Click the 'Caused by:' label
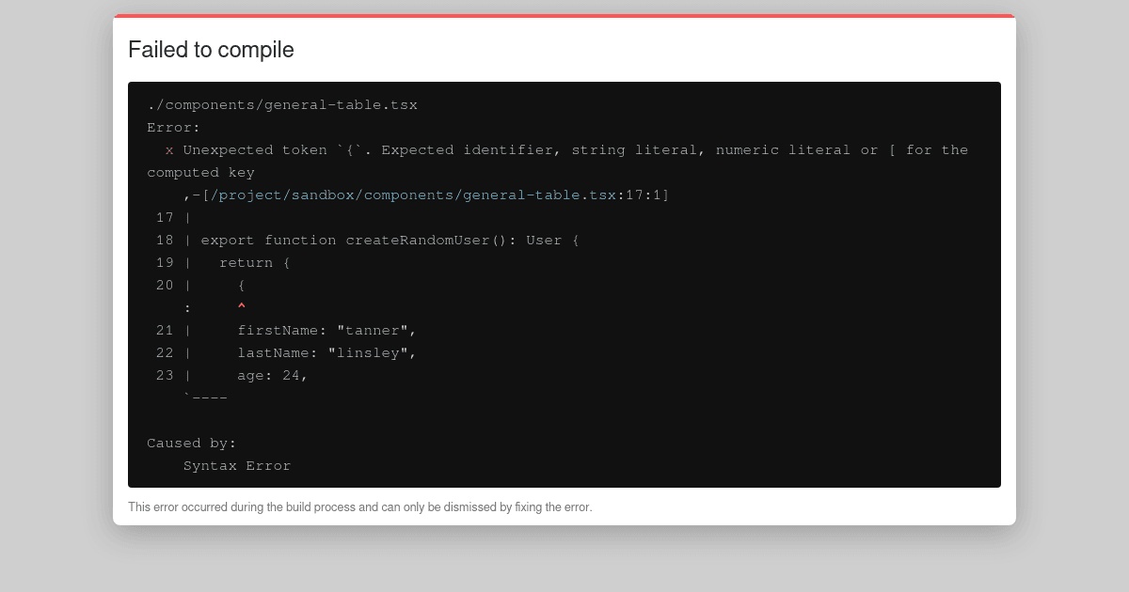Image resolution: width=1129 pixels, height=592 pixels. (191, 443)
